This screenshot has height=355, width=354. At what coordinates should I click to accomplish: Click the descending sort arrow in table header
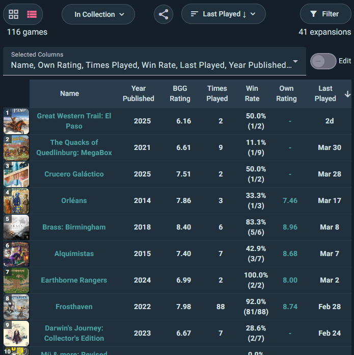point(347,94)
